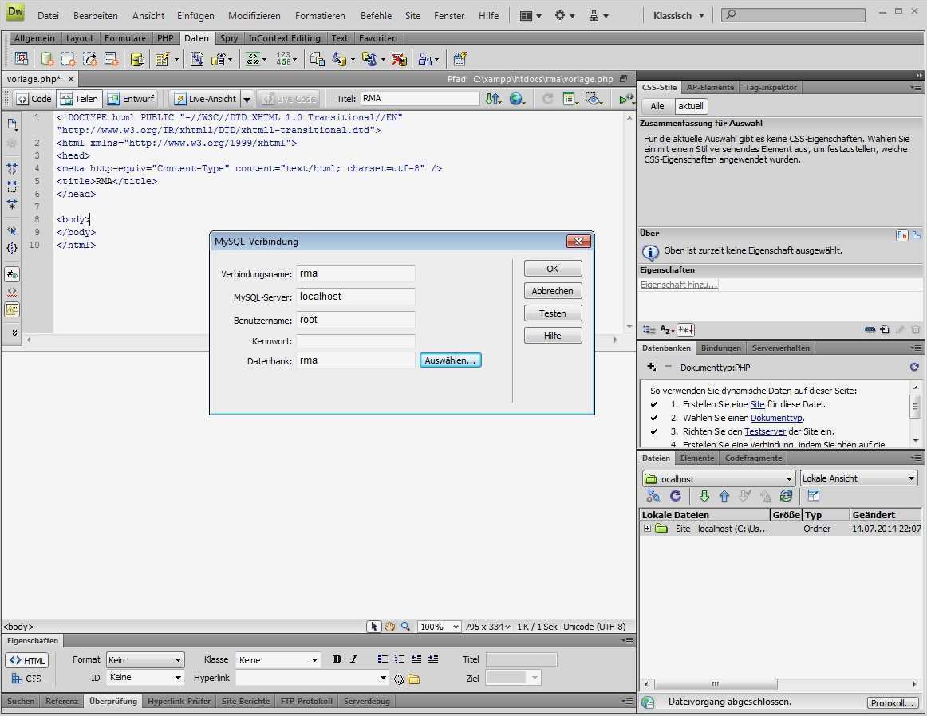The height and width of the screenshot is (716, 927).
Task: Select the 'aktuell' CSS mode button
Action: point(690,106)
